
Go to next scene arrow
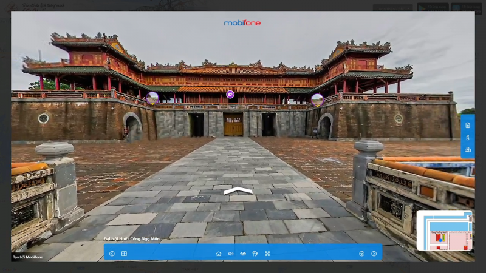374,254
